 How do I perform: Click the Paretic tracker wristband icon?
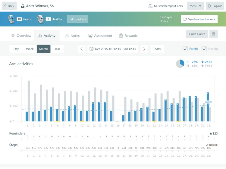pyautogui.click(x=11, y=19)
